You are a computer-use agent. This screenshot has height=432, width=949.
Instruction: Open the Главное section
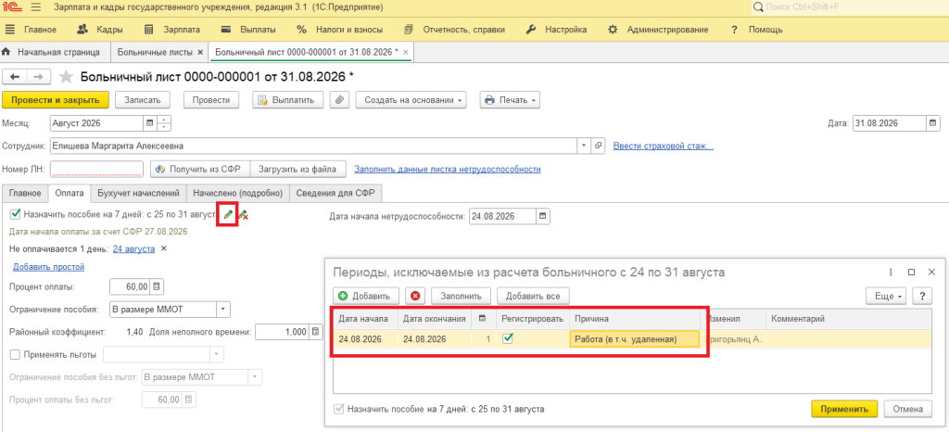(x=31, y=30)
